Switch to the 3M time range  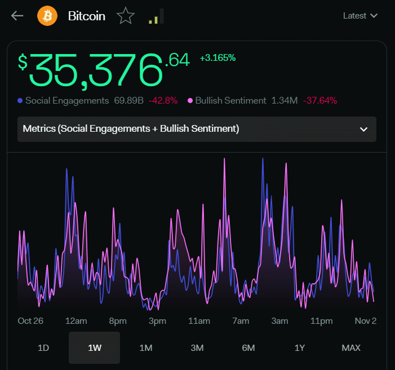pyautogui.click(x=197, y=348)
